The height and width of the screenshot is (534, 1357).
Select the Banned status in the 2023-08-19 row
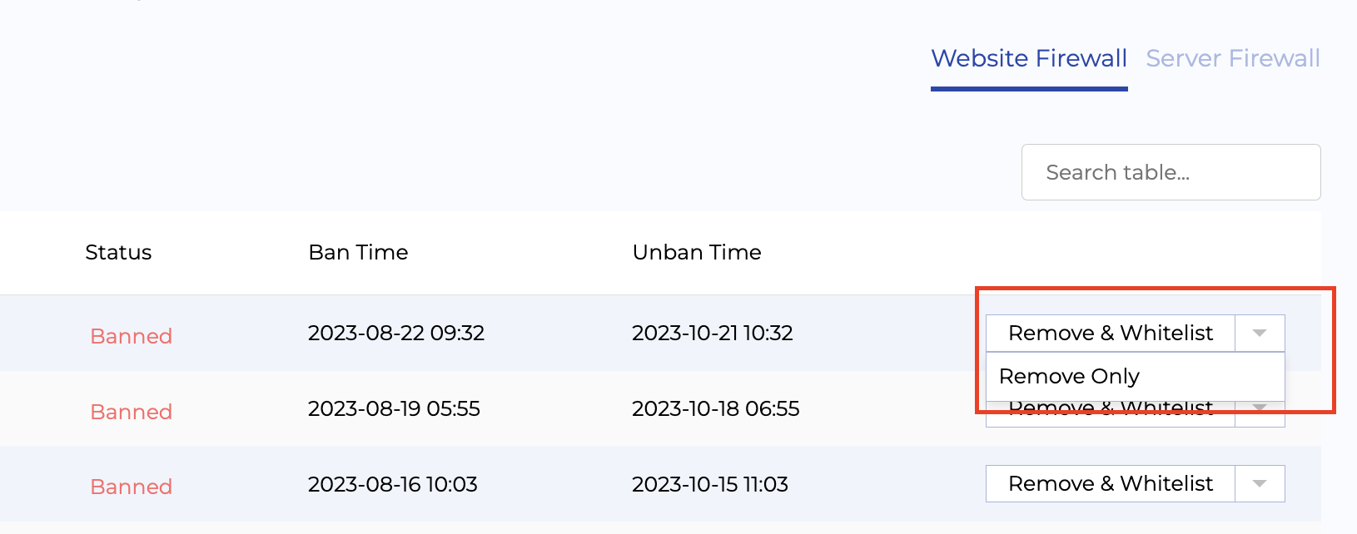pos(131,412)
